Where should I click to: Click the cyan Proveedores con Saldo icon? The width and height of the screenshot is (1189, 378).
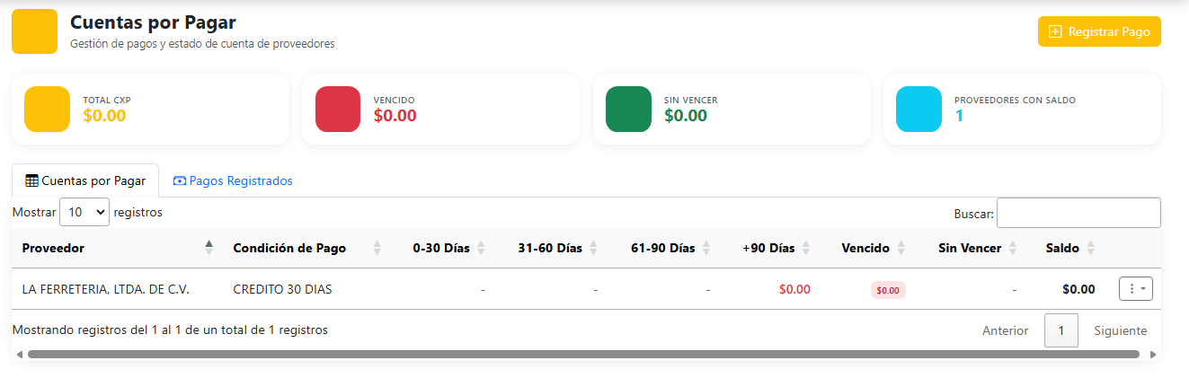click(x=919, y=109)
